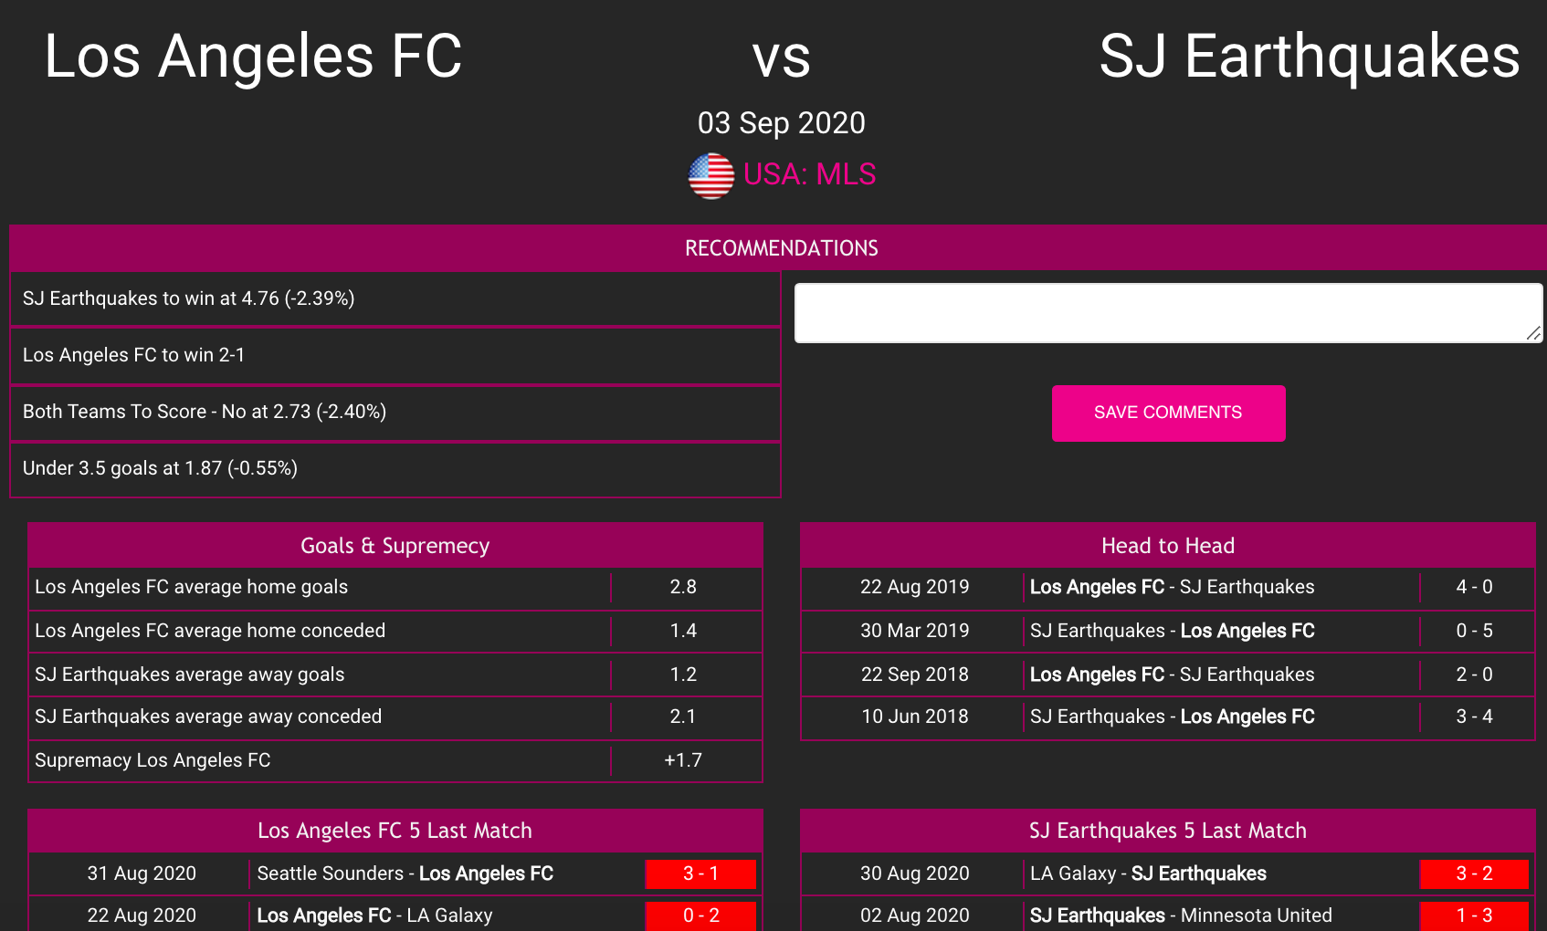Click the Goals & Supremecy panel header
The image size is (1547, 931).
[395, 545]
